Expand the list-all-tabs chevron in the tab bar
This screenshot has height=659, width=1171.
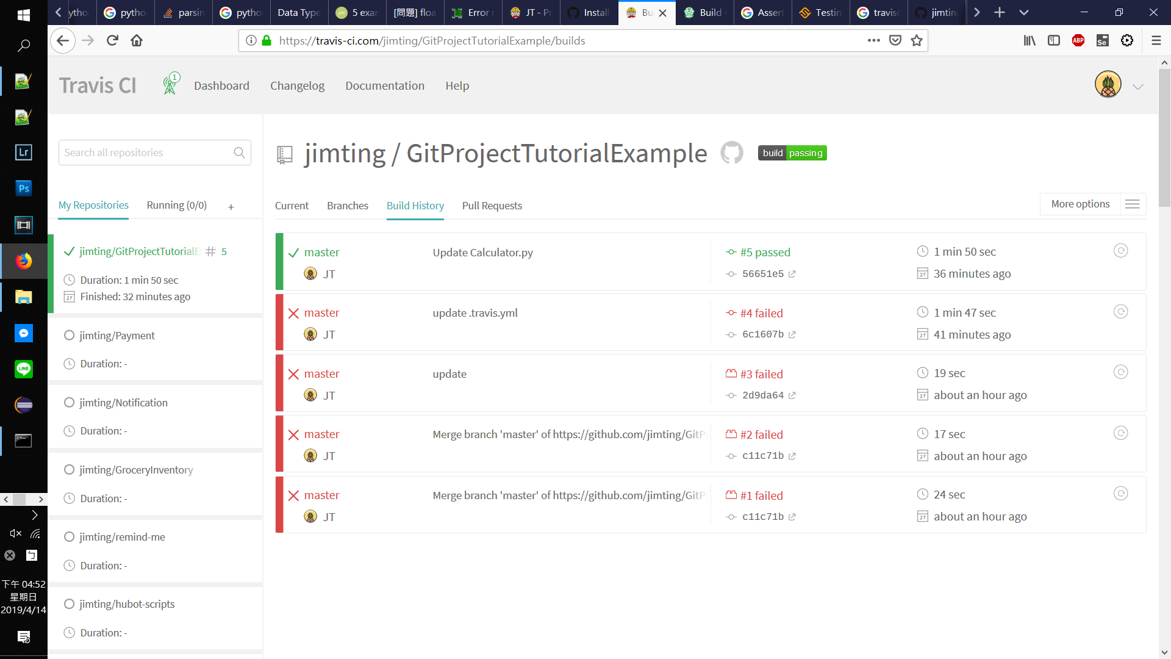coord(1024,12)
